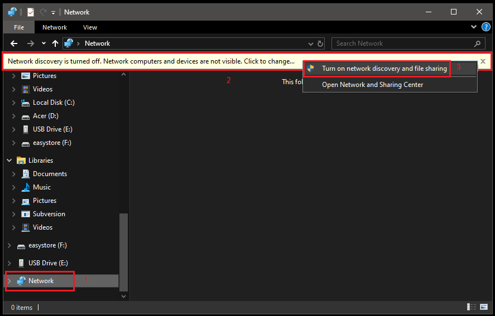Viewport: 495px width, 316px height.
Task: Click the Search Network input field
Action: (402, 43)
